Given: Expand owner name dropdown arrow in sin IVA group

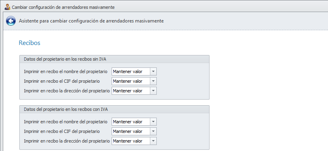Looking at the screenshot, I should (154, 71).
